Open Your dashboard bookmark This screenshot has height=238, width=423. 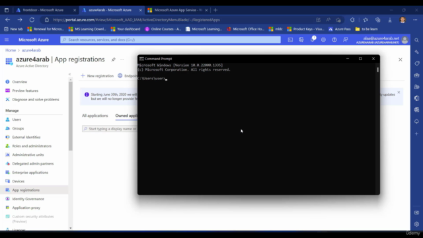126,29
